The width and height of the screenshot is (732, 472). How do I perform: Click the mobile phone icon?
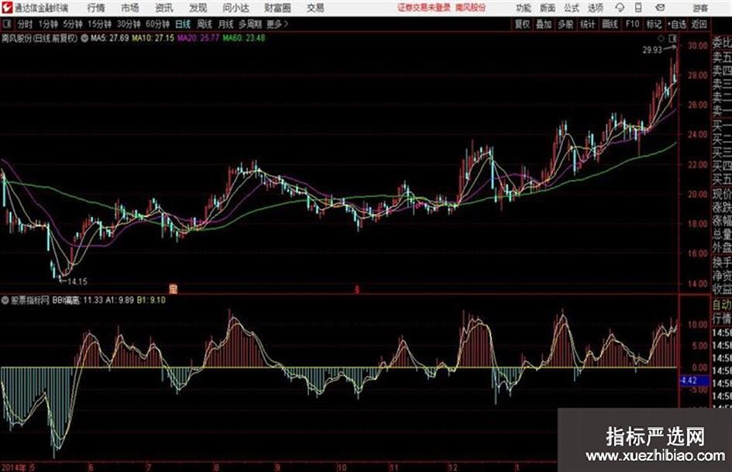point(638,8)
